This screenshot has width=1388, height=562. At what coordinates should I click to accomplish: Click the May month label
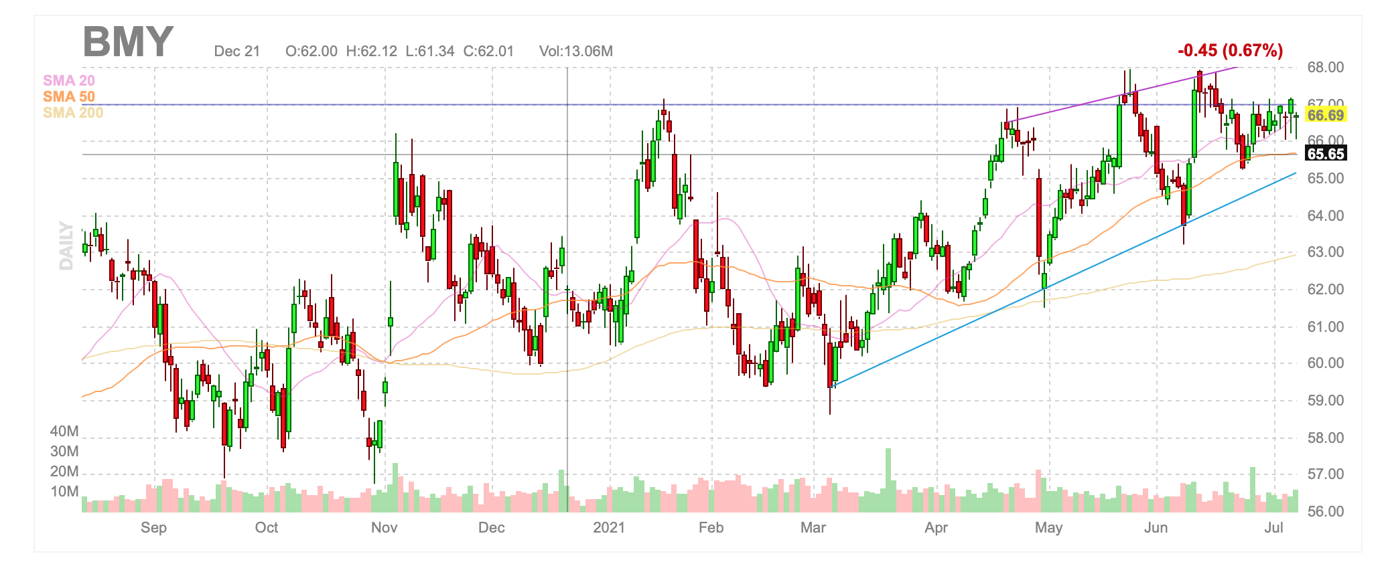[1048, 528]
